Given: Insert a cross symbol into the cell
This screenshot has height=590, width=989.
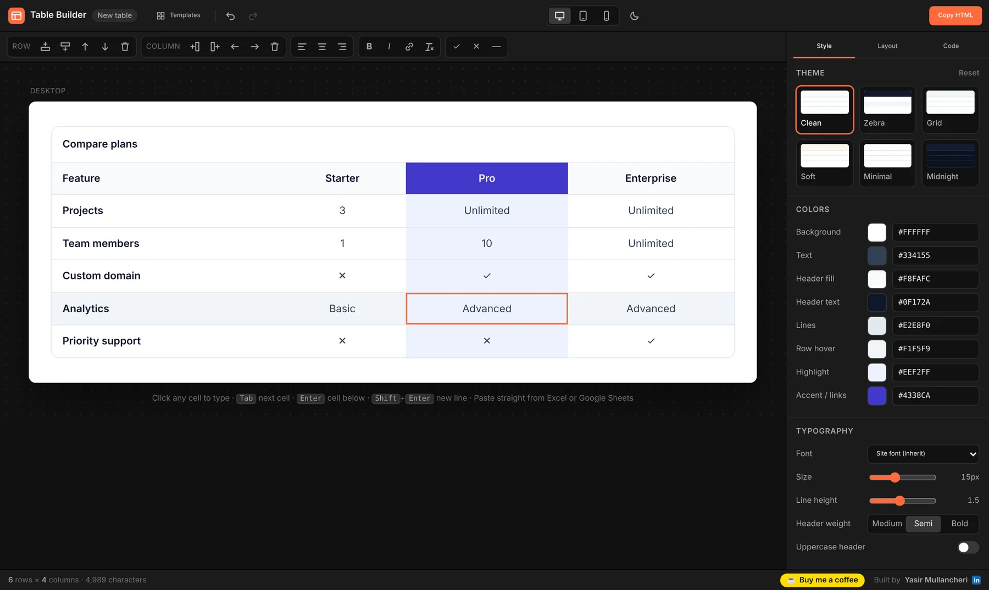Looking at the screenshot, I should click(x=476, y=47).
